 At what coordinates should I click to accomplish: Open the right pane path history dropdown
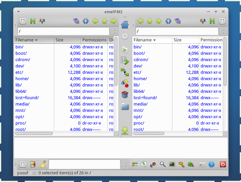pyautogui.click(x=224, y=31)
